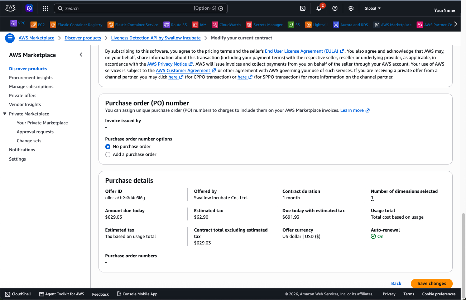The image size is (466, 300).
Task: Open Secrets Manager shortcut
Action: pos(264,25)
